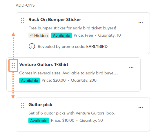The height and width of the screenshot is (137, 158).
Task: Click the Guitar pick description text
Action: [x=72, y=113]
